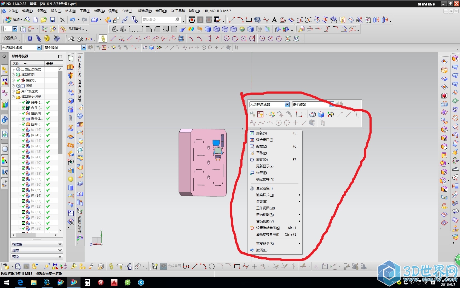Click the blue coil spring icon
The height and width of the screenshot is (288, 460).
(x=30, y=38)
